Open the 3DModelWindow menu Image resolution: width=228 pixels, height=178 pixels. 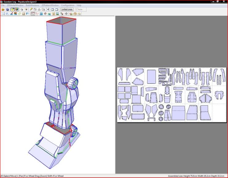(15, 6)
